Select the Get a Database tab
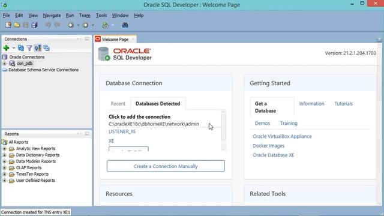 click(272, 107)
